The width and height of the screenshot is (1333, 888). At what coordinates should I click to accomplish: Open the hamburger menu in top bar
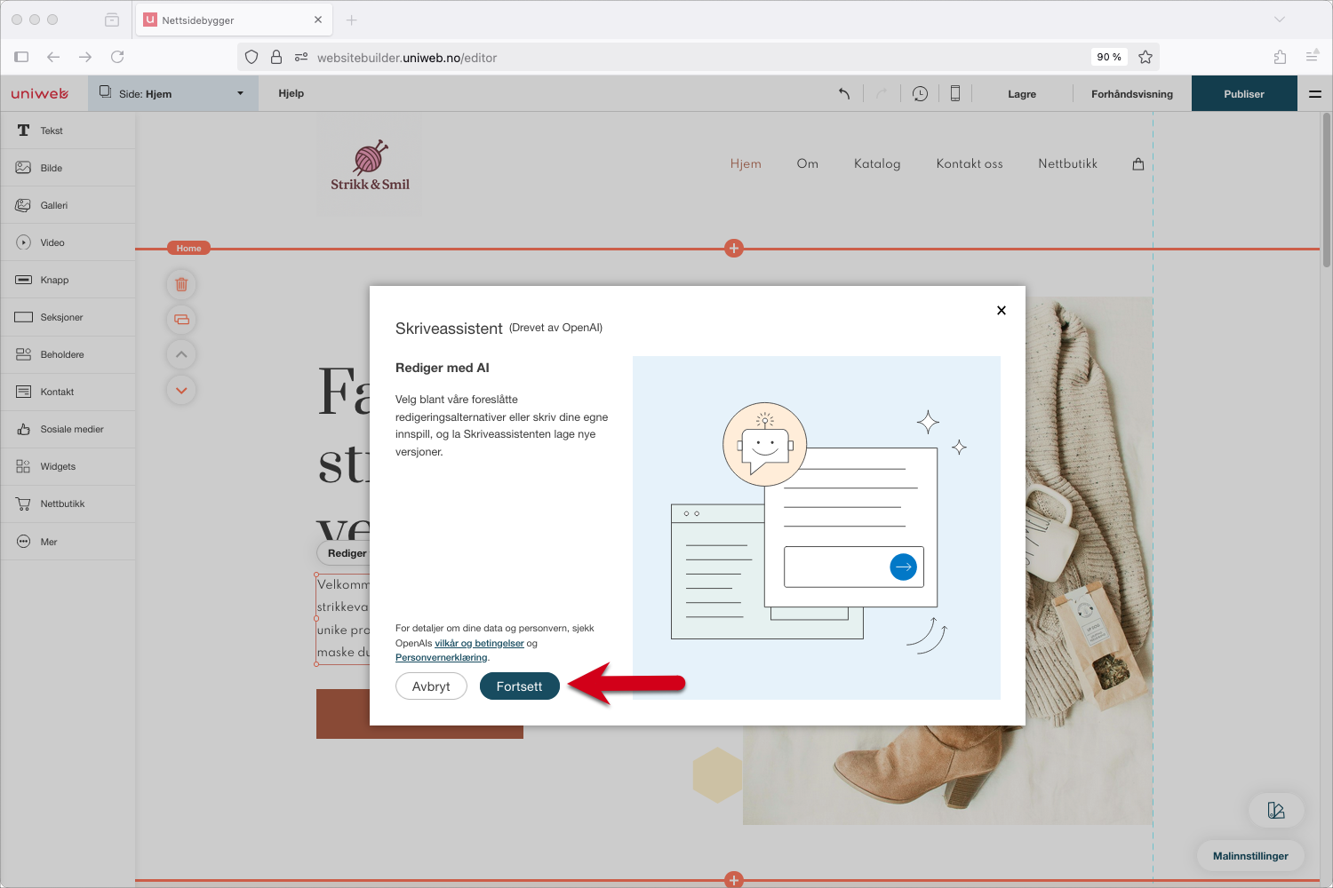coord(1315,93)
